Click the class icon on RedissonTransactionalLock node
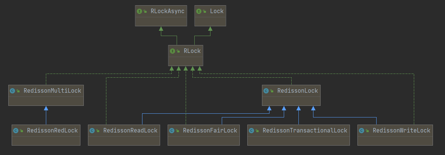Image resolution: width=445 pixels, height=155 pixels. tap(251, 130)
